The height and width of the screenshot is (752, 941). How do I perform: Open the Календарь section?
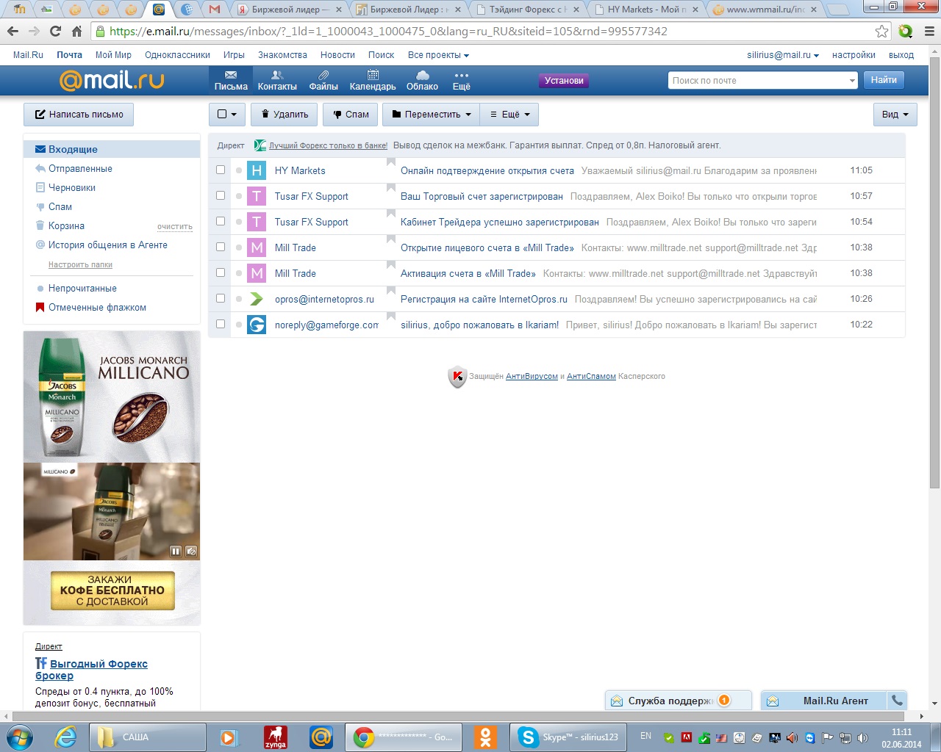373,81
